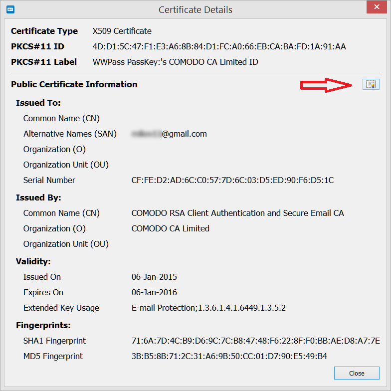Click the 'SHA1 Fingerprint' label

54,341
